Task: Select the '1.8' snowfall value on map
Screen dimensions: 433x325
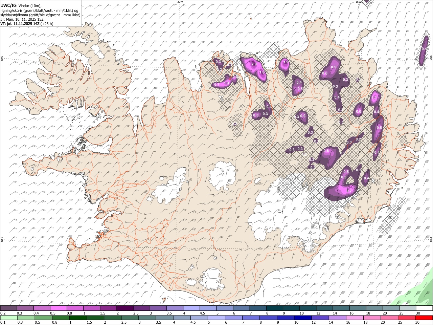Action: 261,72
